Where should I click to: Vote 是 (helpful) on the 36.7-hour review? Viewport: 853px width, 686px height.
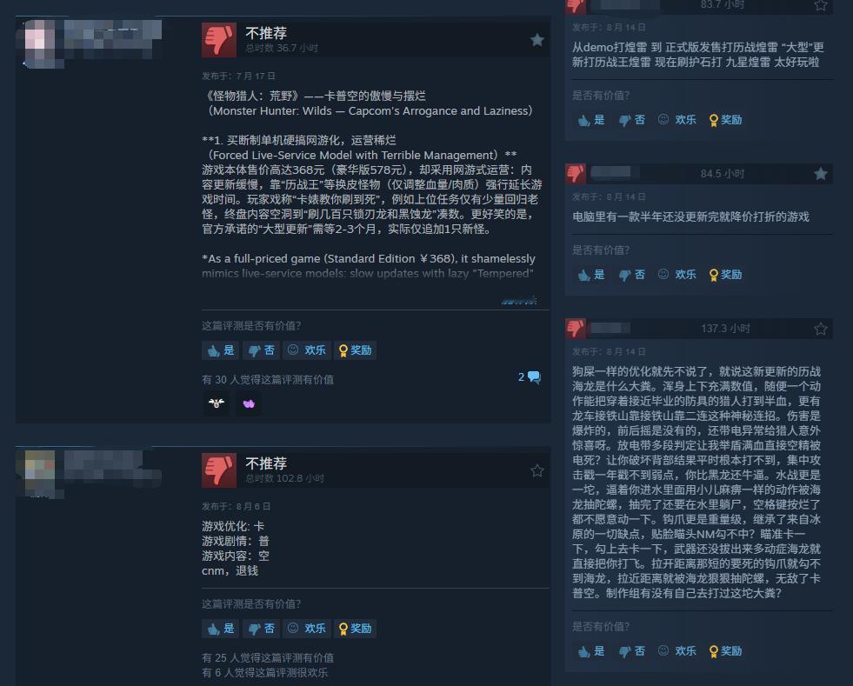(x=221, y=350)
